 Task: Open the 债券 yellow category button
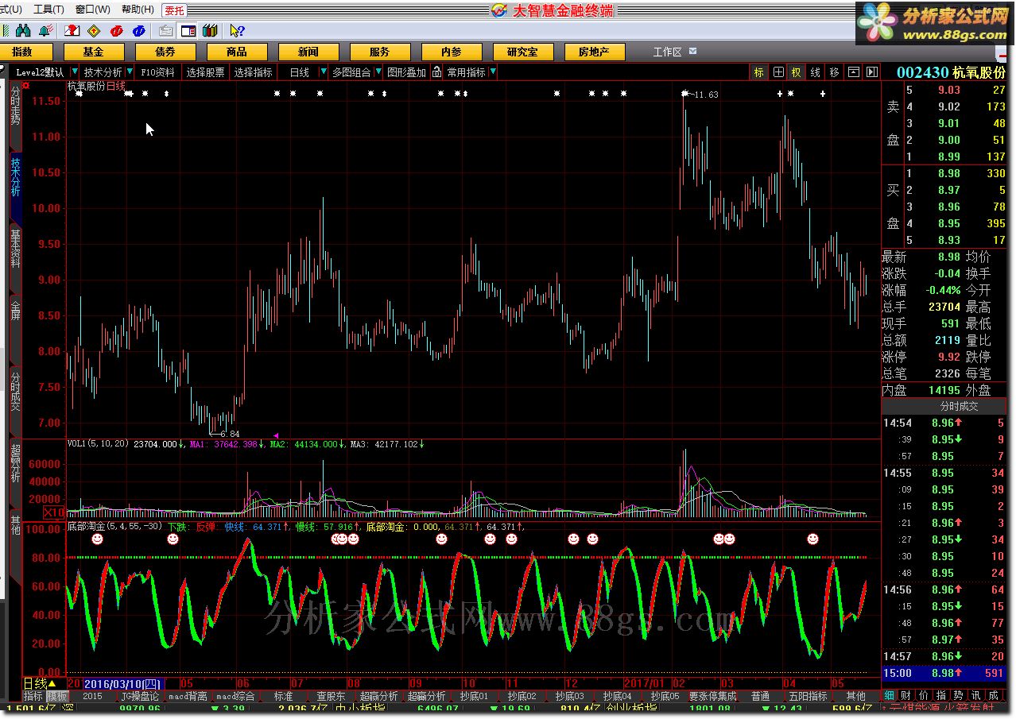tap(165, 52)
